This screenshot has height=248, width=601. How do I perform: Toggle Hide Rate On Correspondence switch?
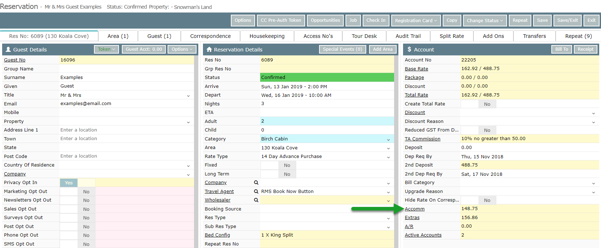tap(478, 200)
